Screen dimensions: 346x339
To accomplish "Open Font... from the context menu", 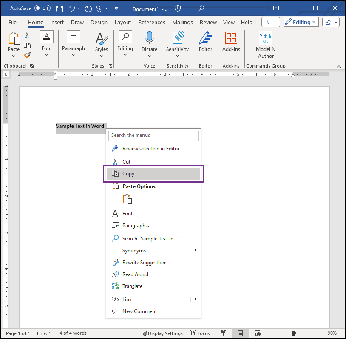I will [153, 214].
